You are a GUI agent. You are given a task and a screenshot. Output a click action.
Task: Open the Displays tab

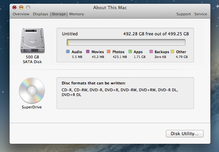pos(40,14)
